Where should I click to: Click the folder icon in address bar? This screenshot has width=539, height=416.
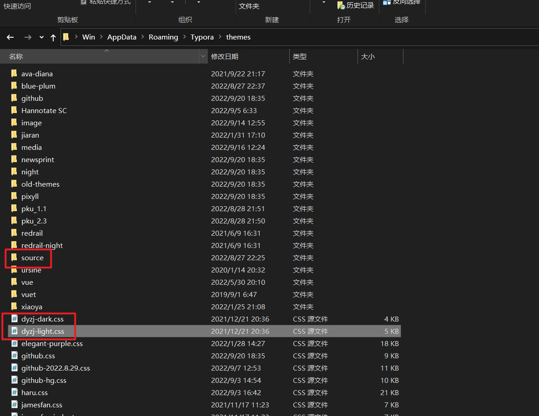(66, 37)
